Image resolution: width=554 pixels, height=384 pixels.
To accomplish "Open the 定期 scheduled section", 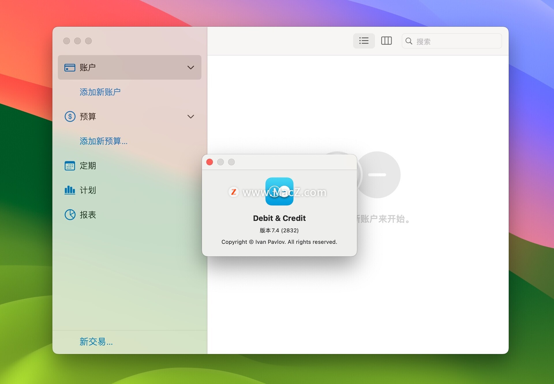I will click(129, 166).
